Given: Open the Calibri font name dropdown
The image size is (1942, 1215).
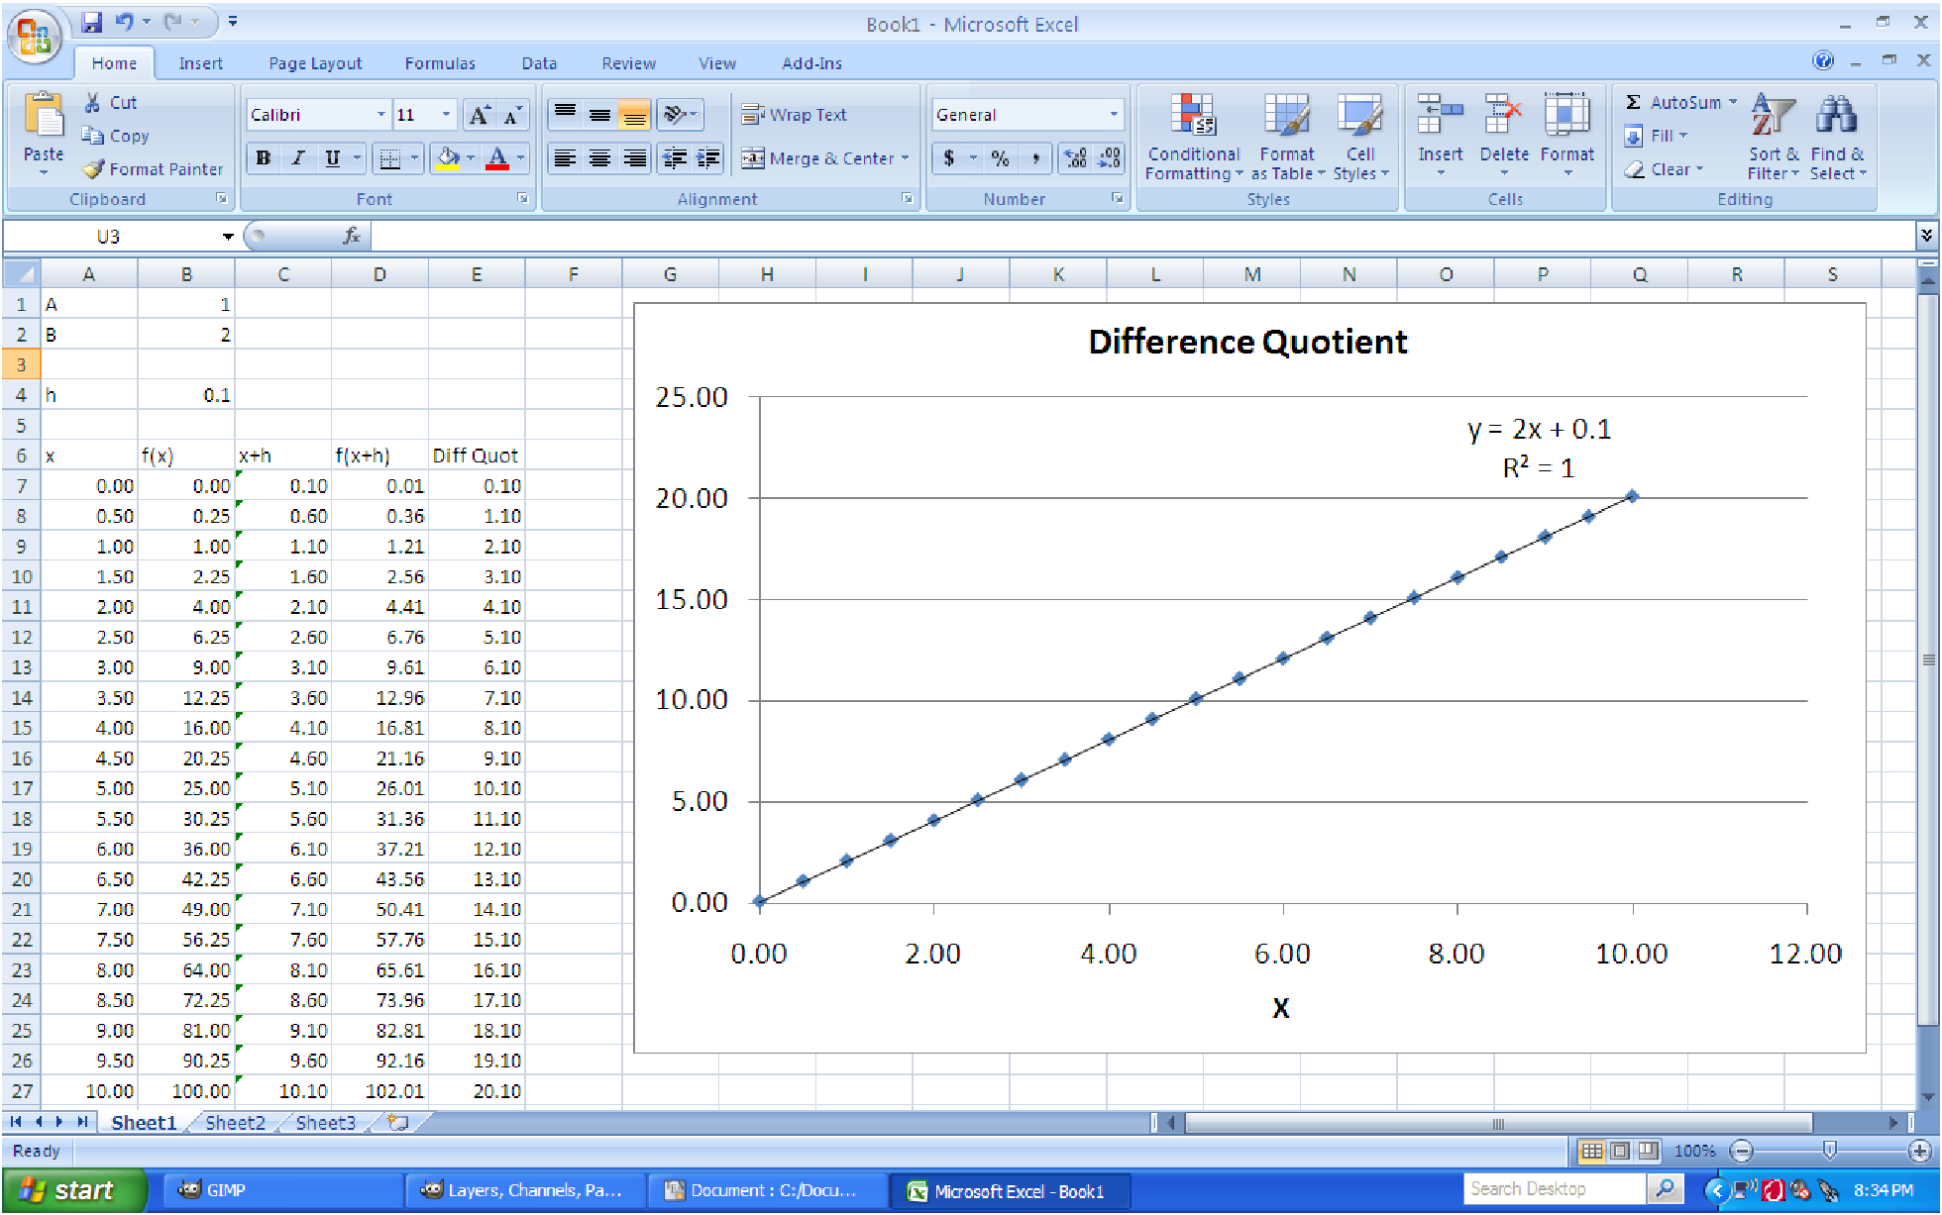Looking at the screenshot, I should (381, 115).
